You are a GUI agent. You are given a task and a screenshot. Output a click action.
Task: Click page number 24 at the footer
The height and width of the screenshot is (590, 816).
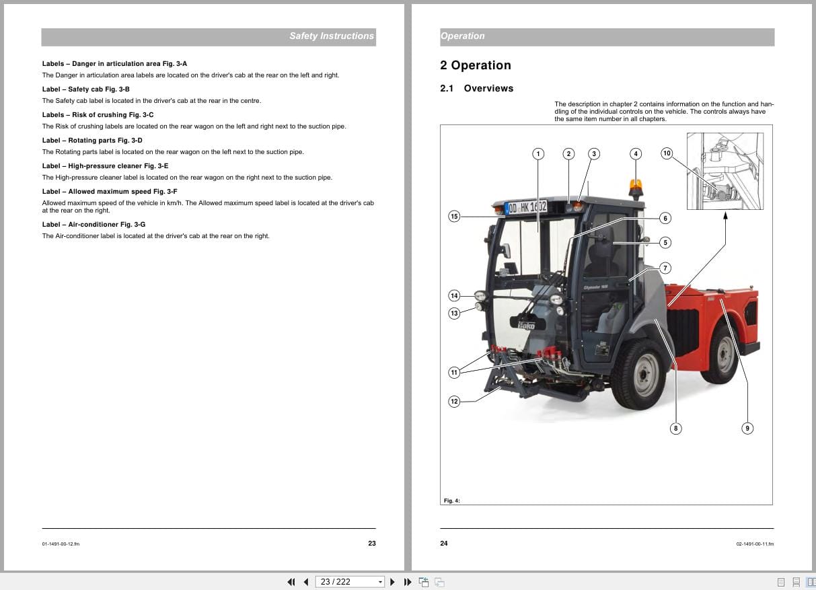coord(444,543)
